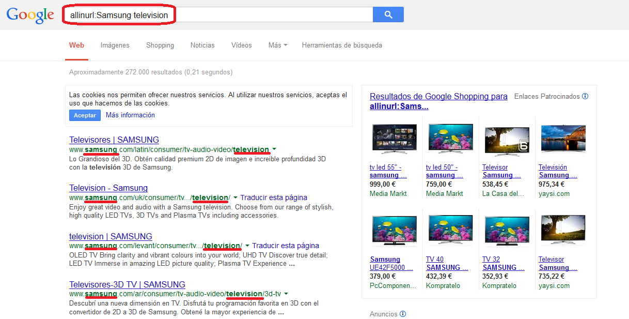Go to the Noticias tab
629x319 pixels.
pyautogui.click(x=202, y=45)
